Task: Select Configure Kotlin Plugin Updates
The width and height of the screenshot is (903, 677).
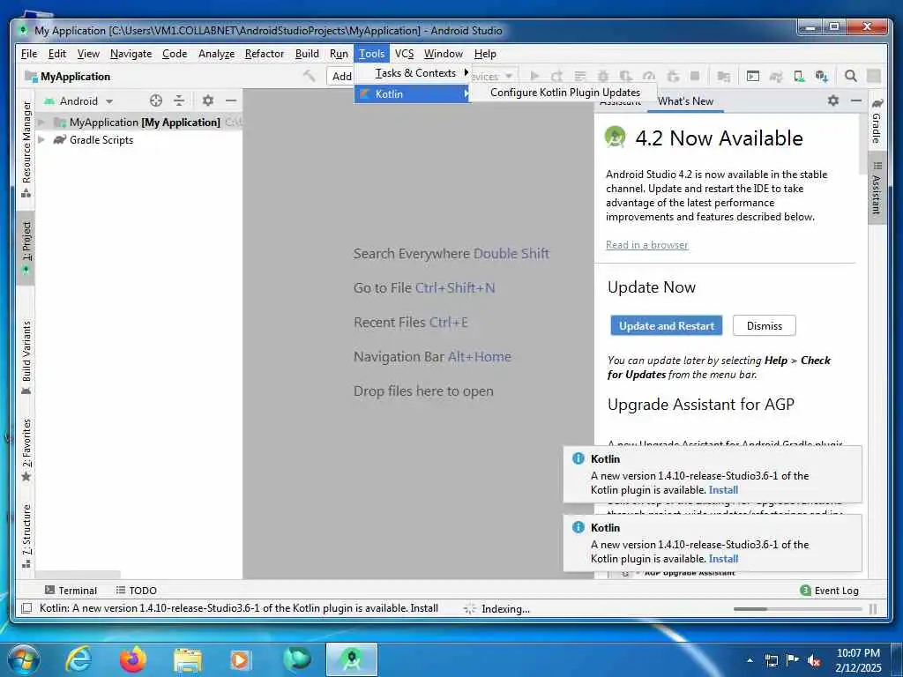Action: tap(565, 92)
